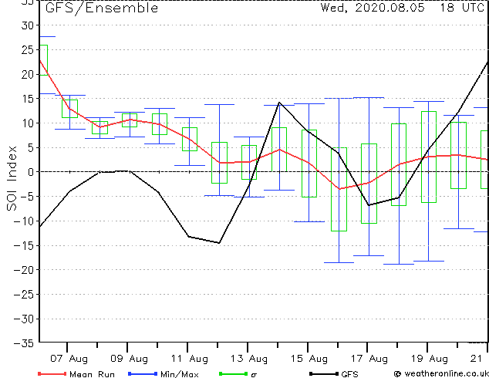This screenshot has height=378, width=489.
Task: Click the GFS line minimum at 12 Aug
Action: click(219, 243)
